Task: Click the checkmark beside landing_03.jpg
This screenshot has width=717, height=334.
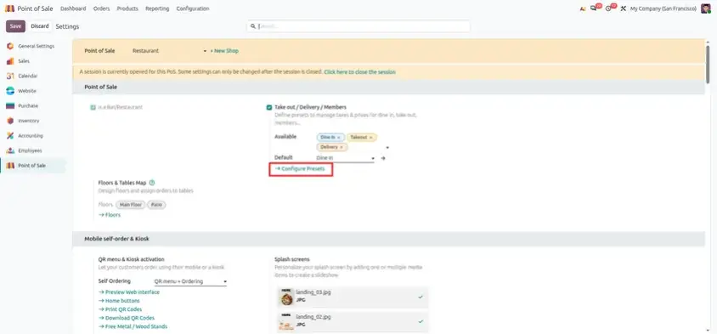Action: coord(421,297)
